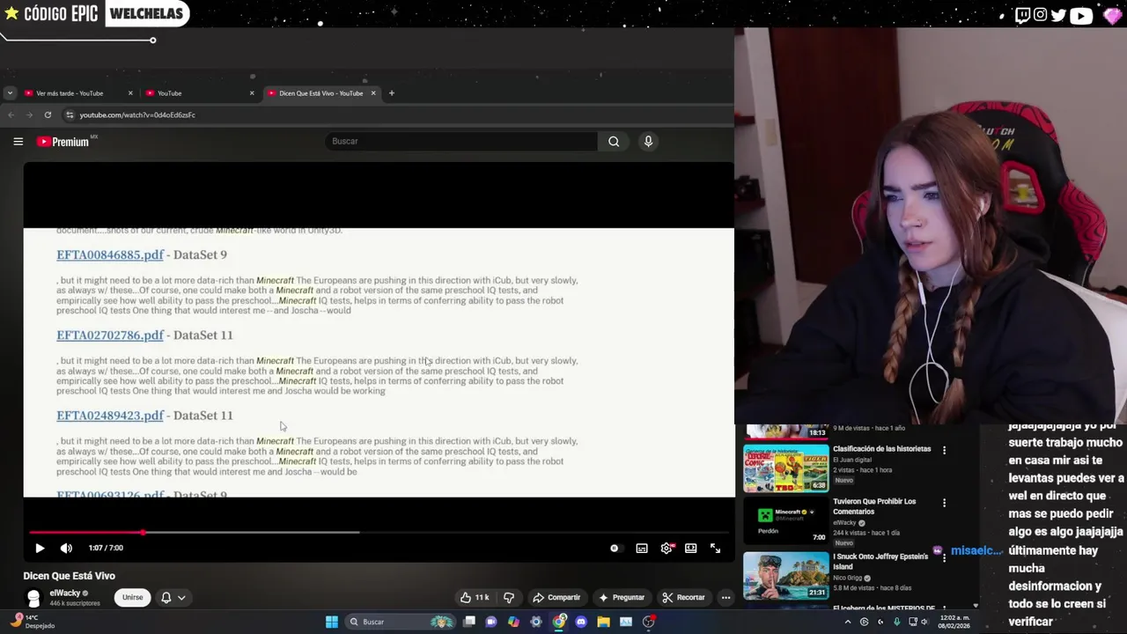Seek in the video progress bar
1127x634 pixels.
pyautogui.click(x=379, y=532)
